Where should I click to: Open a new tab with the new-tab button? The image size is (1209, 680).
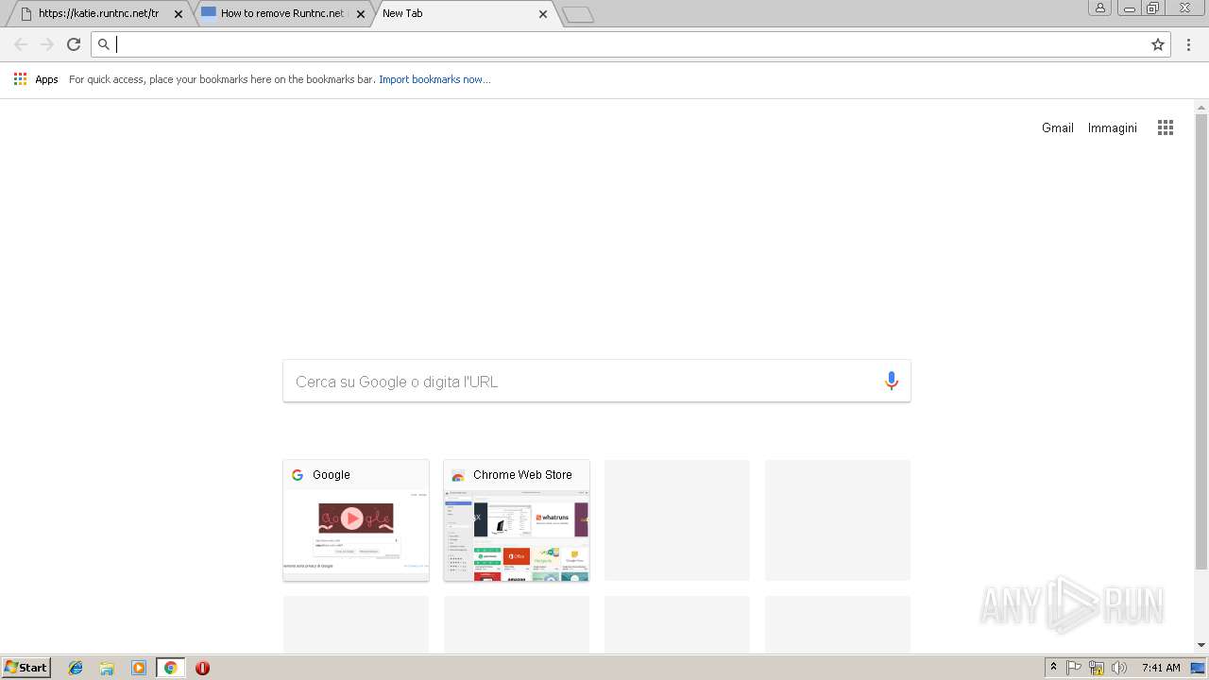(577, 14)
